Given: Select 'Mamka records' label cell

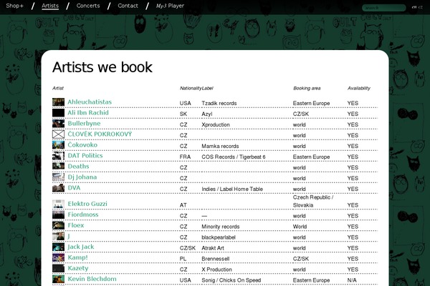Looking at the screenshot, I should 220,146.
